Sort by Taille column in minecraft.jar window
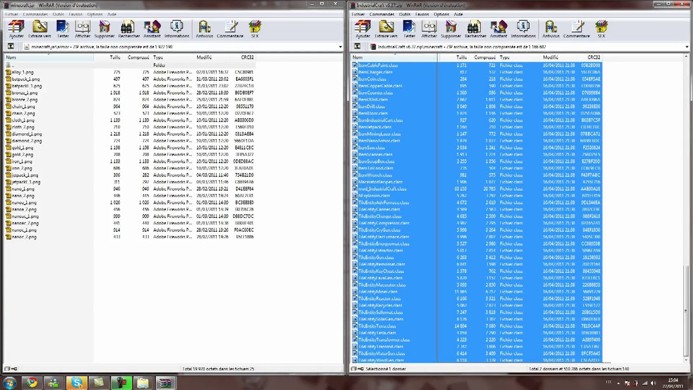 (x=108, y=57)
